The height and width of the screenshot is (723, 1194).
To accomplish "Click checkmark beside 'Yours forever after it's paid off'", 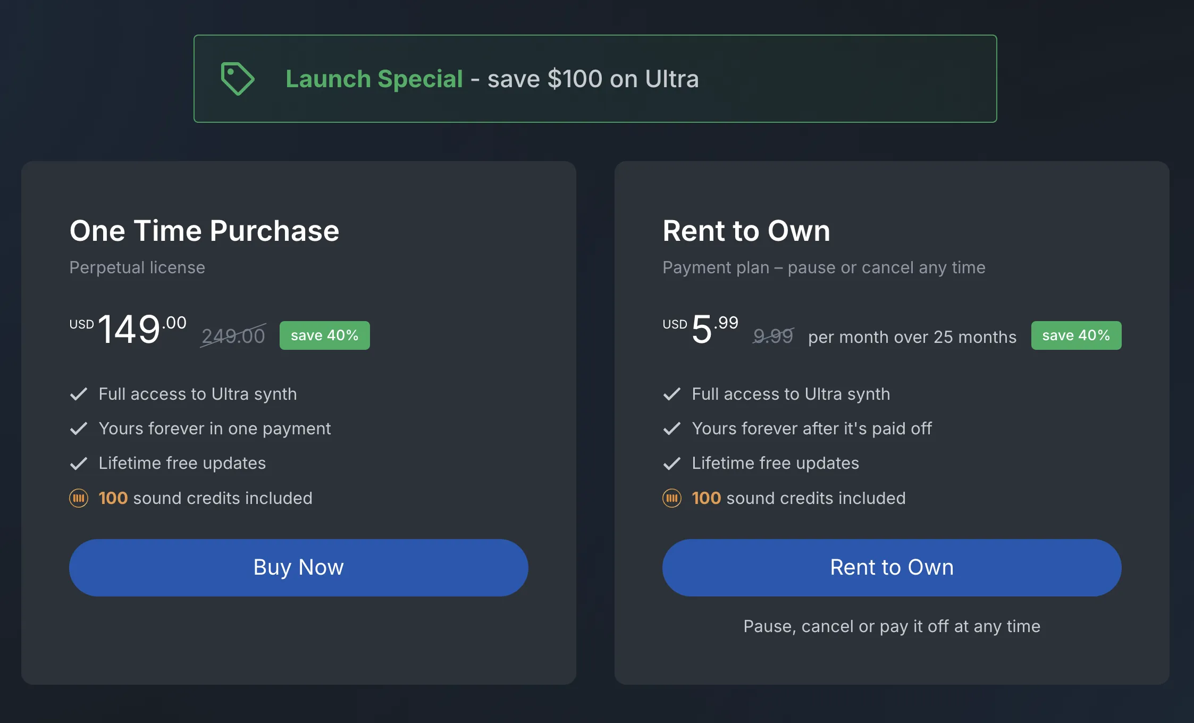I will pyautogui.click(x=672, y=428).
